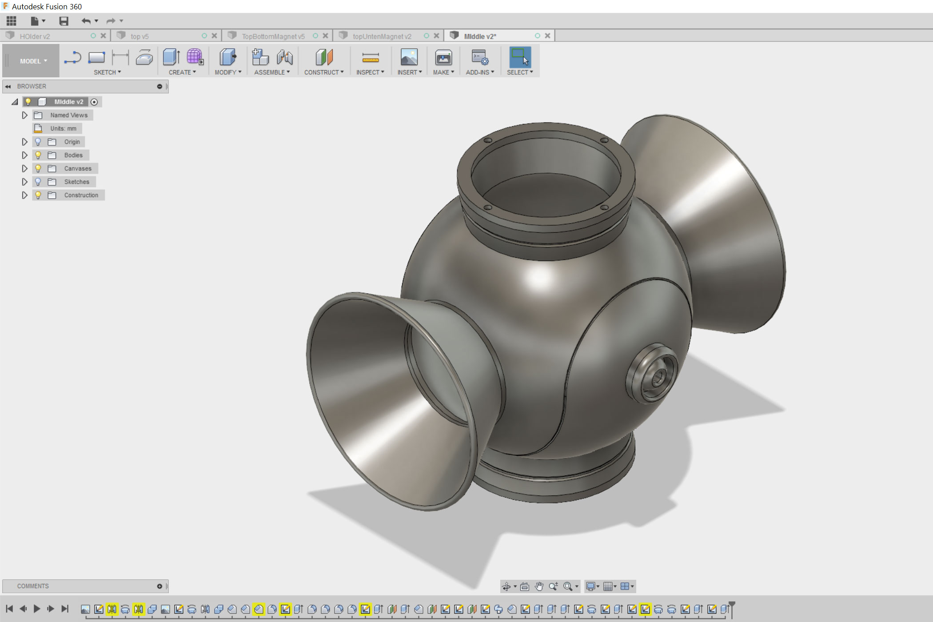
Task: Expand the Named Views tree node
Action: click(x=24, y=115)
